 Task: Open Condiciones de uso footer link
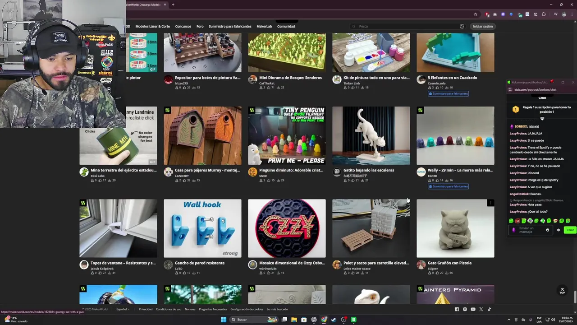[x=169, y=309]
